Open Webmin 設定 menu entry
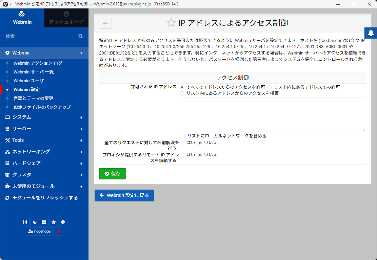Screen dimensions: 377x260 (26, 90)
